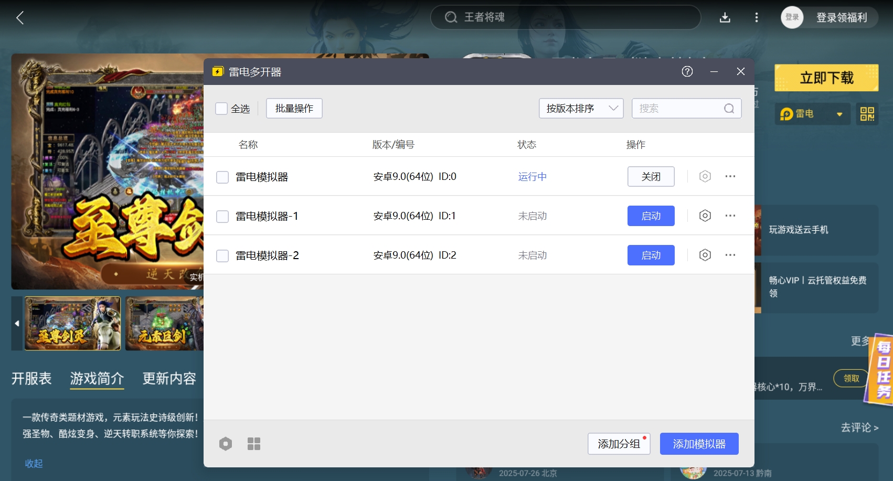Open more options for 雷电模拟器 row
This screenshot has height=481, width=893.
(x=730, y=176)
